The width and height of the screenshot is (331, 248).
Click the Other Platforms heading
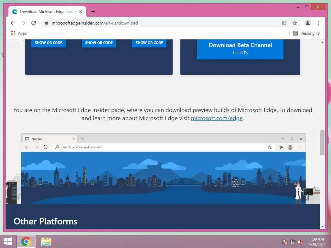tap(46, 222)
